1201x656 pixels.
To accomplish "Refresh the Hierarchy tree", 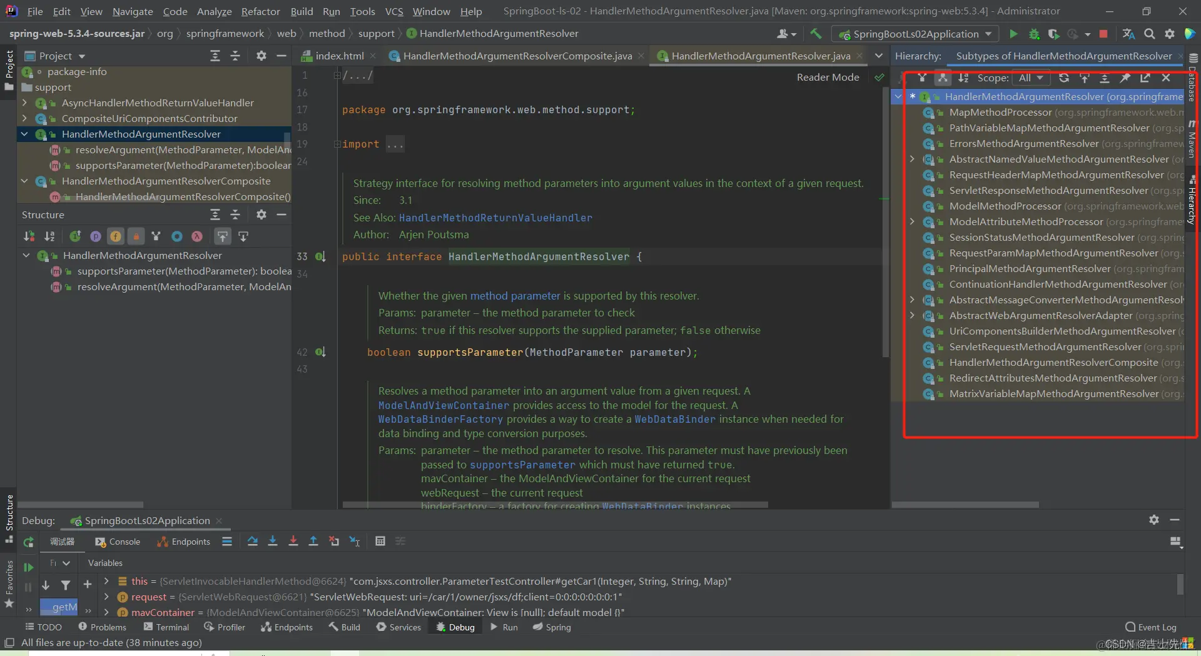I will tap(1063, 78).
